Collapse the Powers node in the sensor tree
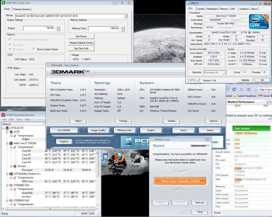The height and width of the screenshot is (217, 272). pyautogui.click(x=11, y=166)
